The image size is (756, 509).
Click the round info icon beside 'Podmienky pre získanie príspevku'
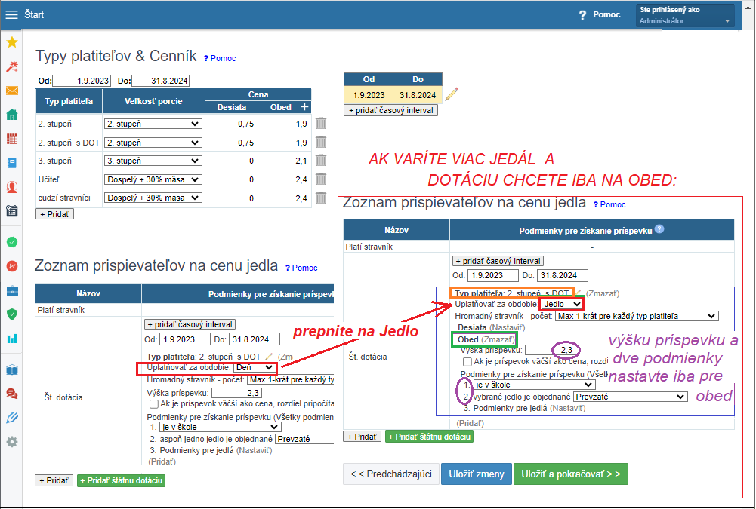[659, 229]
